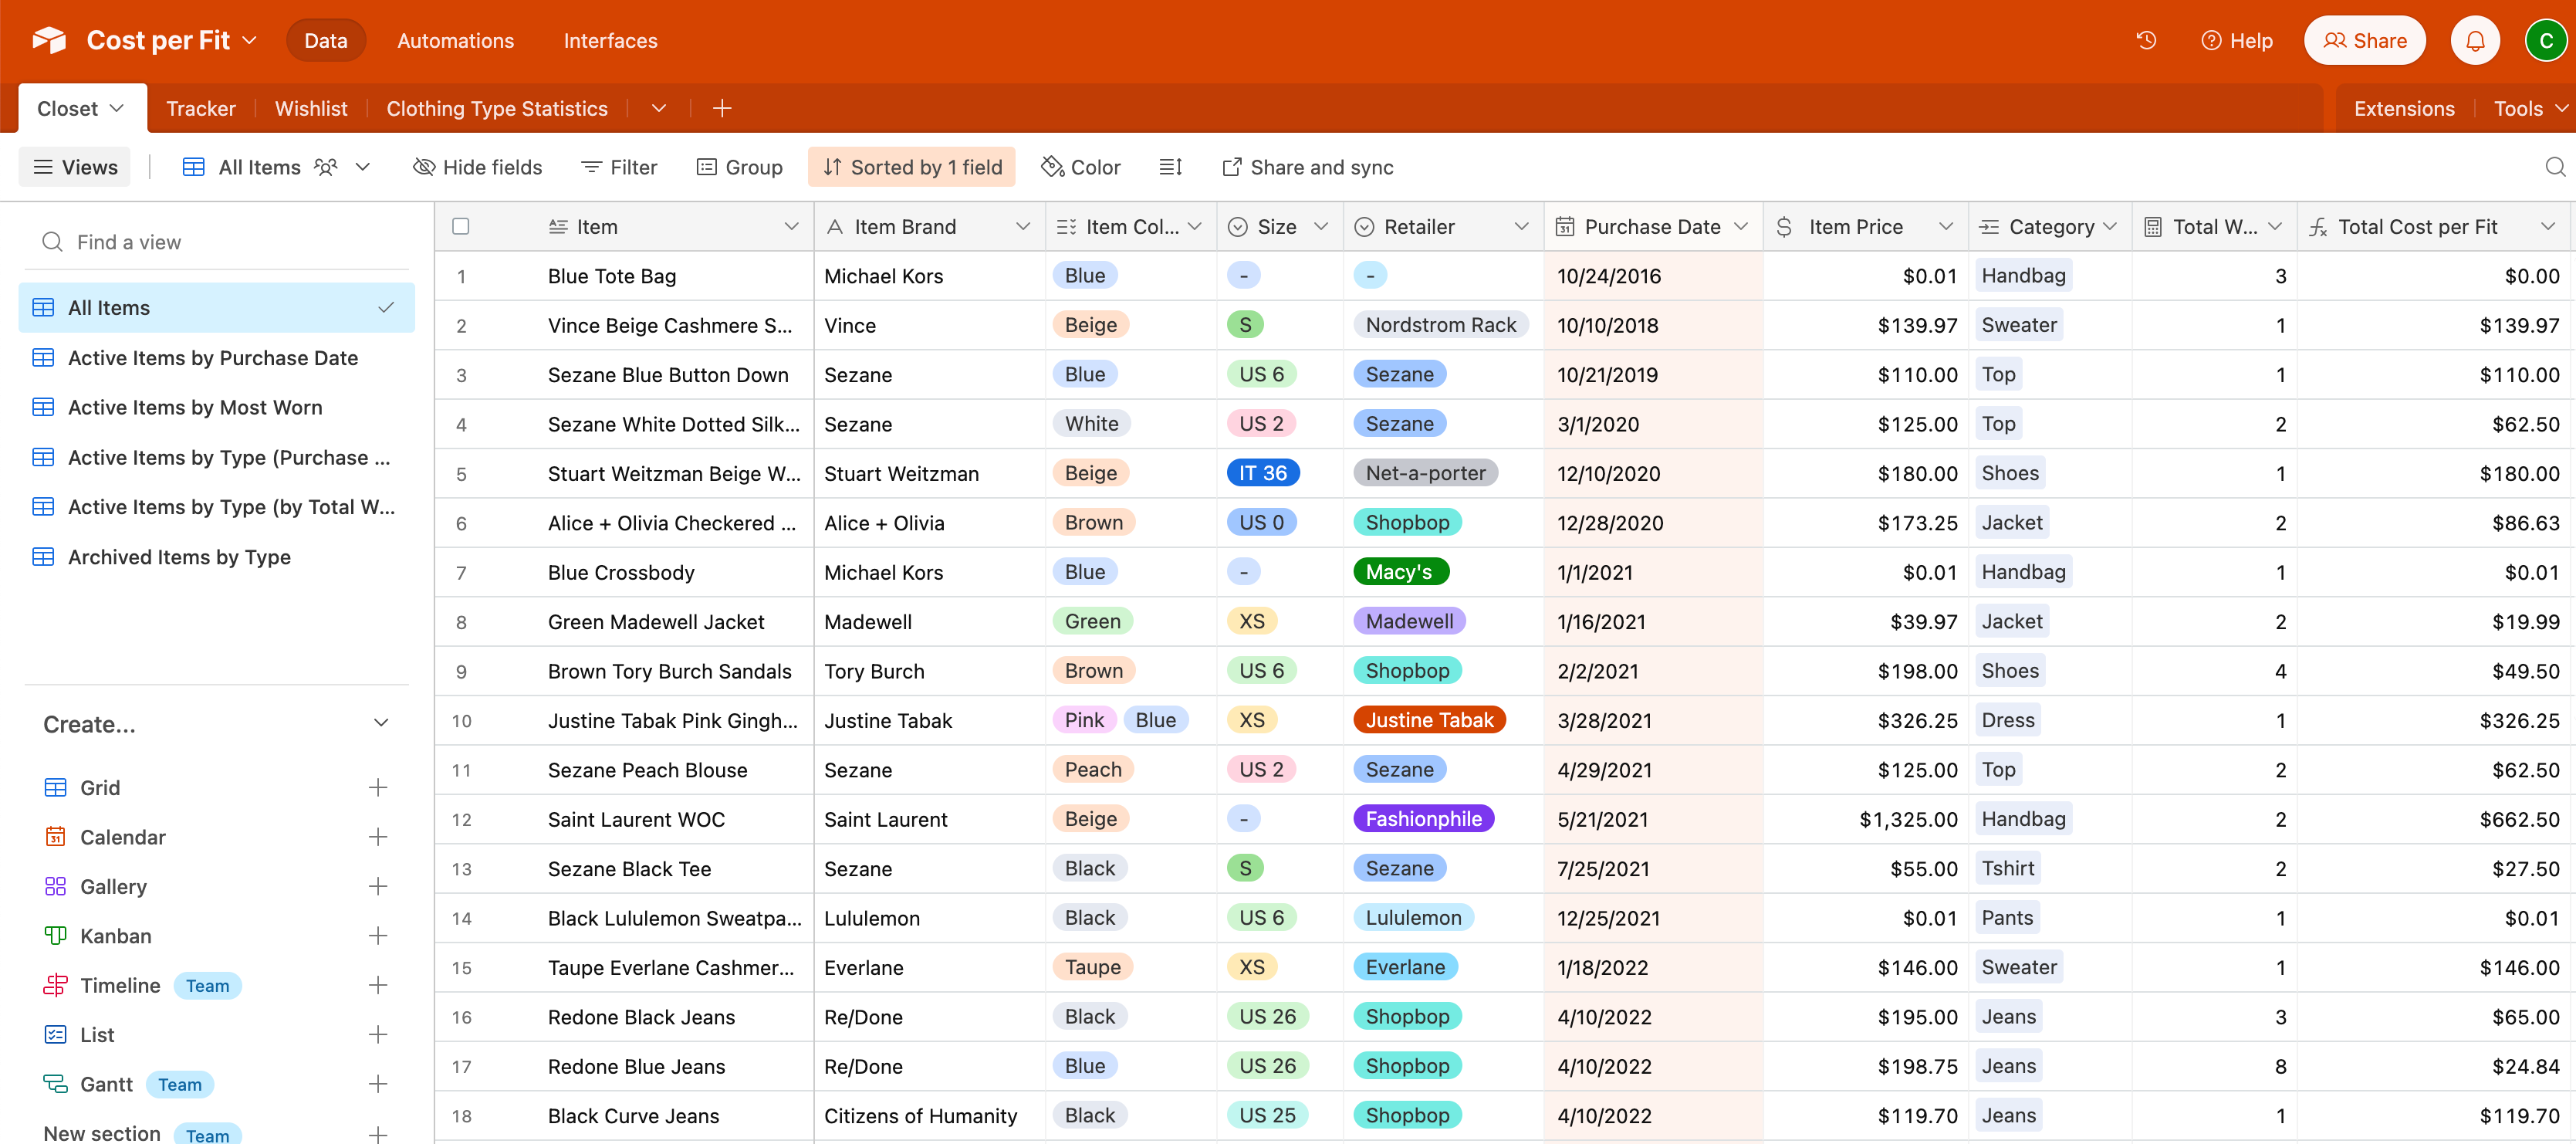Expand the Cost per Fit base menu
Screen dimensions: 2576x1144
[x=250, y=41]
